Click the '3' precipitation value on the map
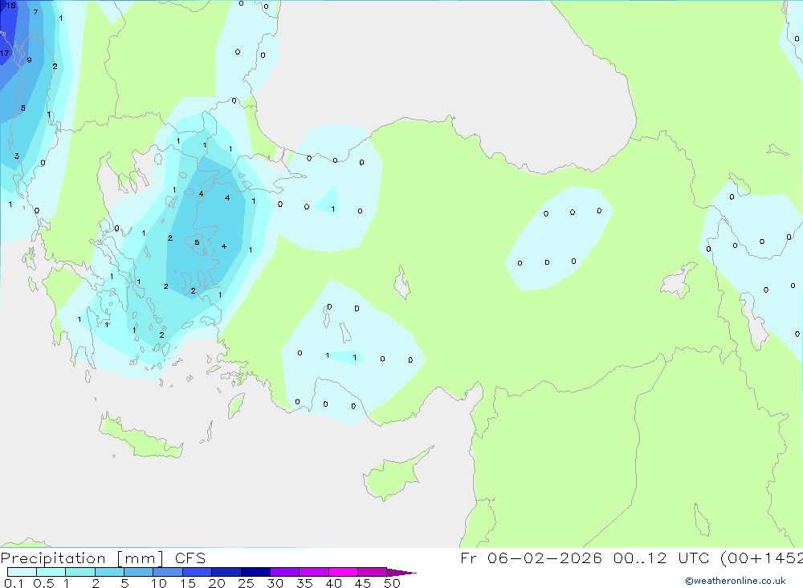 pos(17,156)
